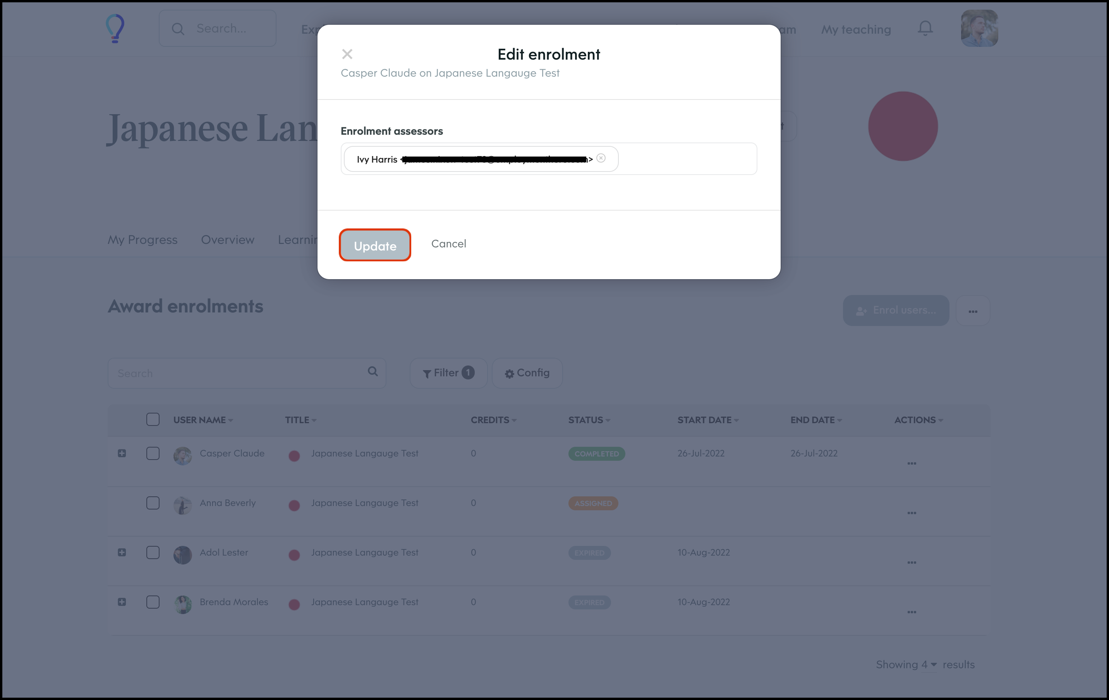Check the box for Brenda Morales
Screen dimensions: 1109x700
(x=153, y=602)
